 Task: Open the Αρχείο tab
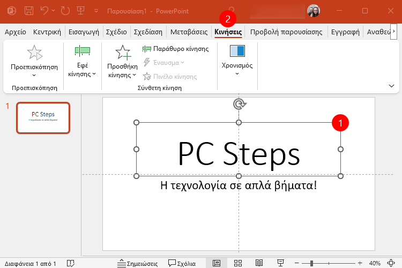pos(16,32)
